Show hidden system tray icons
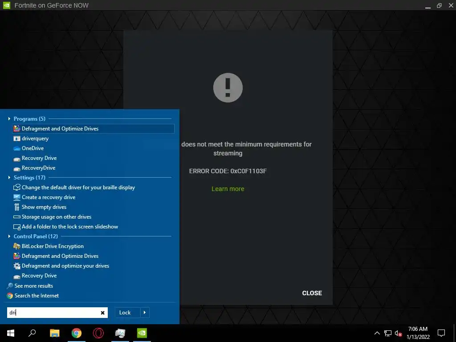This screenshot has width=456, height=342. point(377,333)
